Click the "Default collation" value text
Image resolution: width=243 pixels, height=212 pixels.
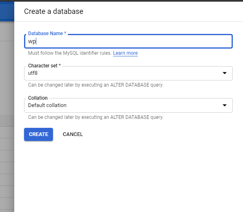tap(47, 105)
